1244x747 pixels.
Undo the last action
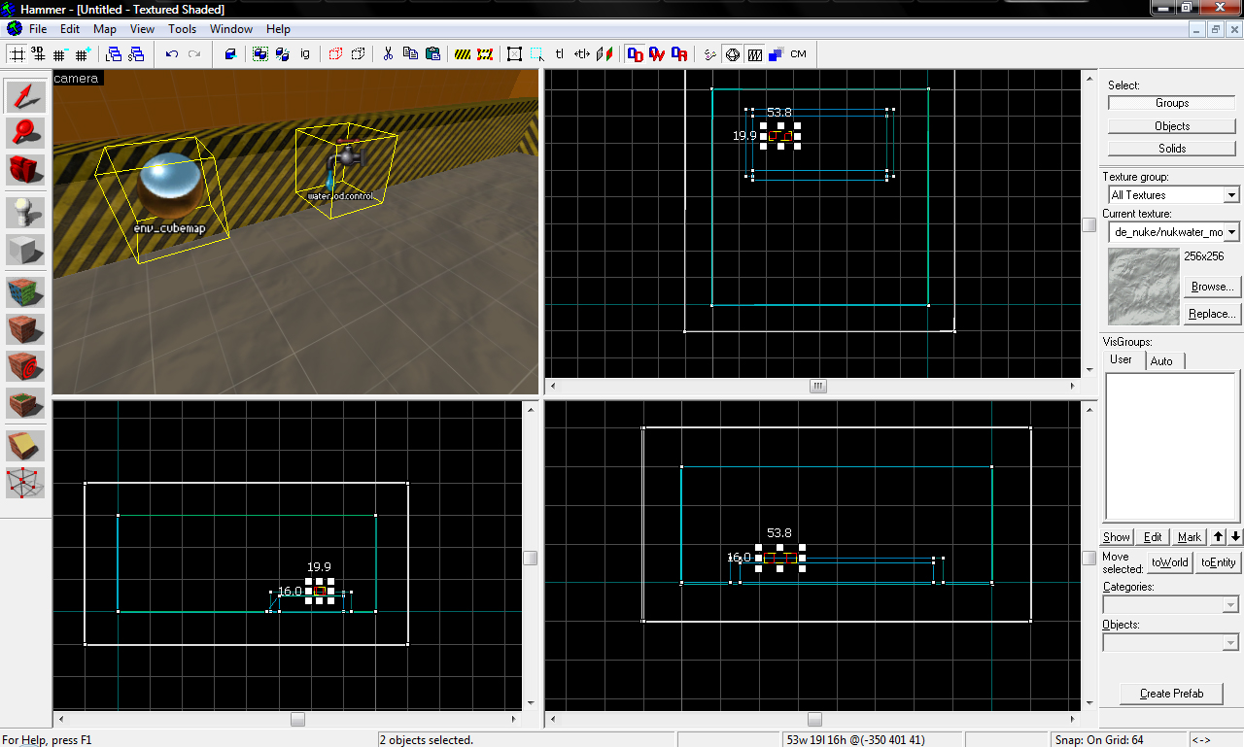coord(172,54)
